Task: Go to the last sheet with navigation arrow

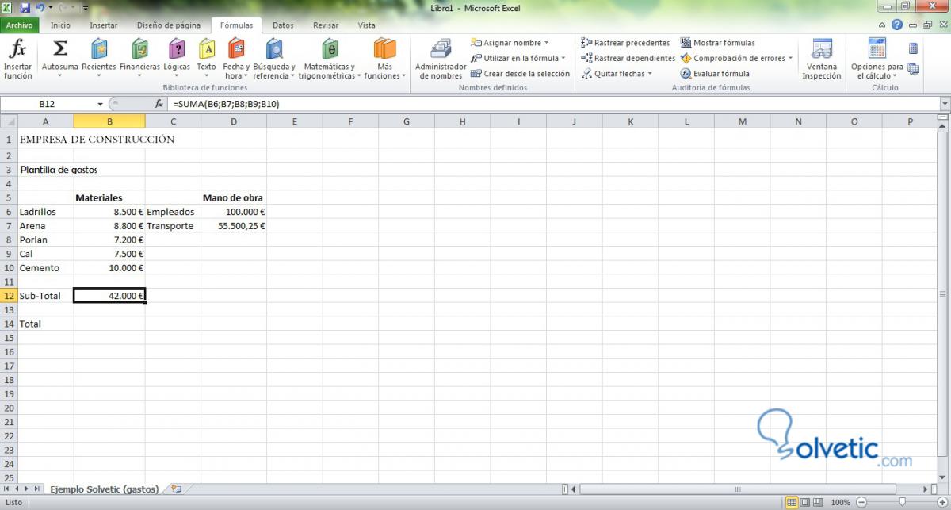Action: point(37,489)
